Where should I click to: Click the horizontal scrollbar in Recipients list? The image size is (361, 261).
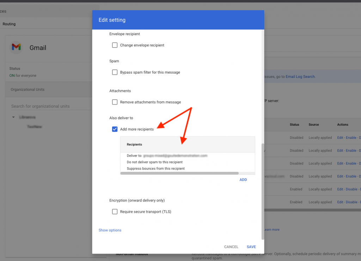click(x=179, y=173)
